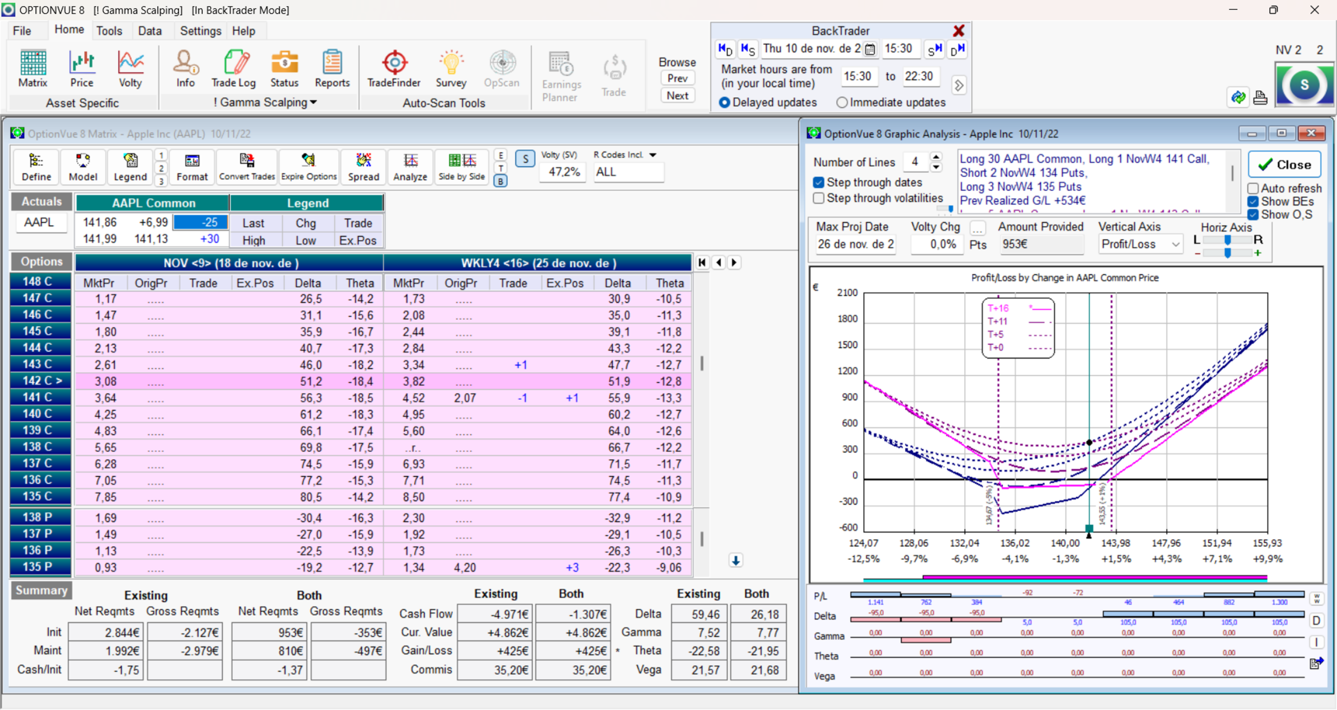
Task: Click the Actuals section button
Action: pos(41,201)
